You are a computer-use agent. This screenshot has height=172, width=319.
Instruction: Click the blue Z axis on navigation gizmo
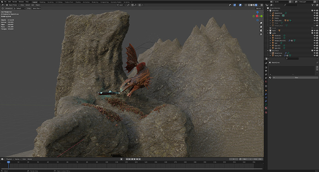click(257, 12)
